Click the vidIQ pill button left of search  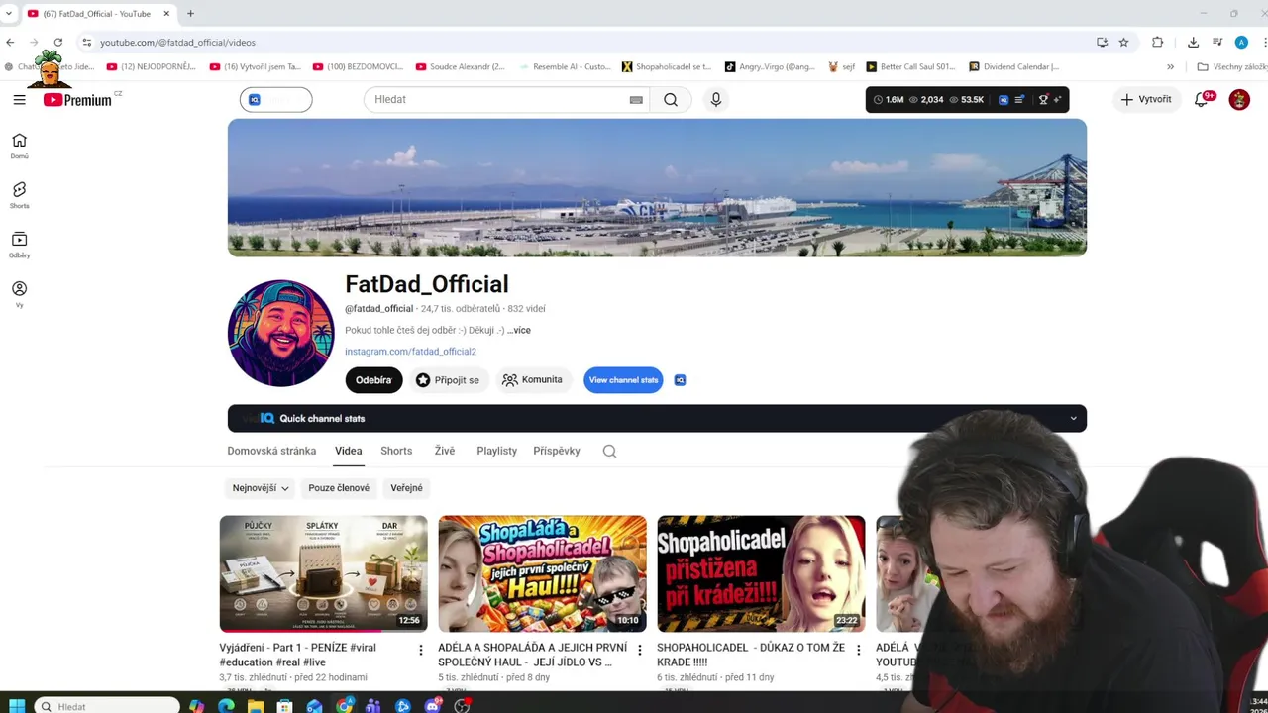tap(275, 99)
